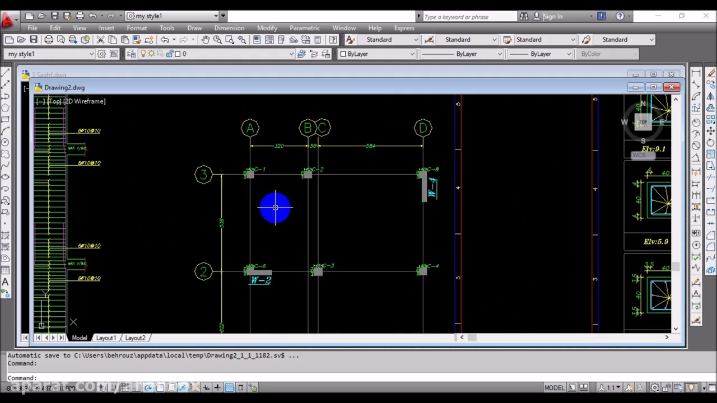The height and width of the screenshot is (403, 717).
Task: Click Zoom Window icon
Action: point(230,40)
